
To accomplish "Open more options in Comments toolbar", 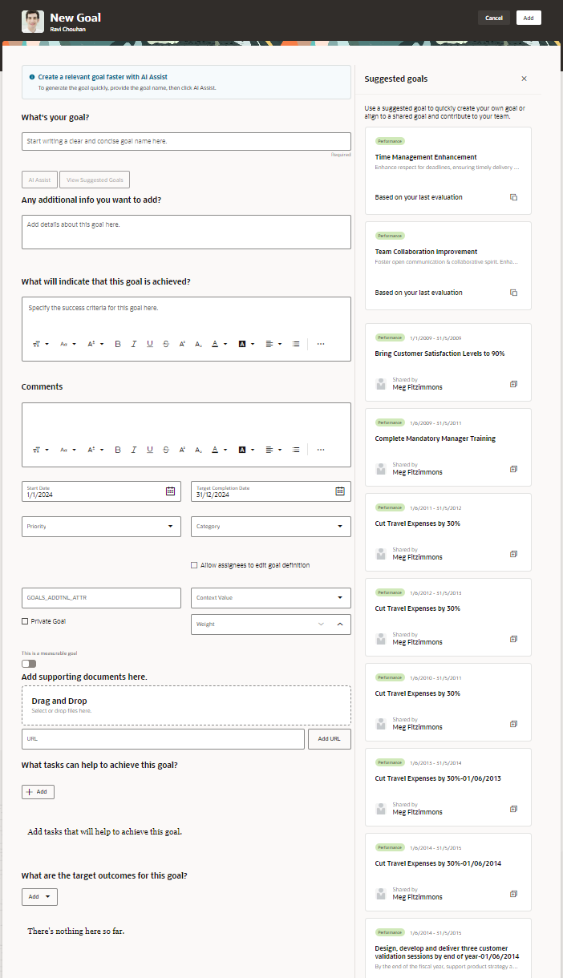I will click(321, 450).
